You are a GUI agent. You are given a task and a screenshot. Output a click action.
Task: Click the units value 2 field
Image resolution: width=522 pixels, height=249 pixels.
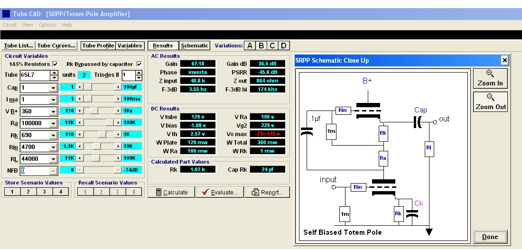(x=84, y=75)
